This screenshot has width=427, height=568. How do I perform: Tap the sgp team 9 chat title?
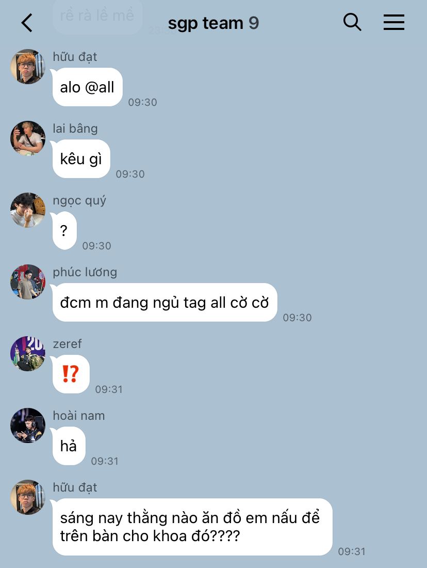[213, 23]
